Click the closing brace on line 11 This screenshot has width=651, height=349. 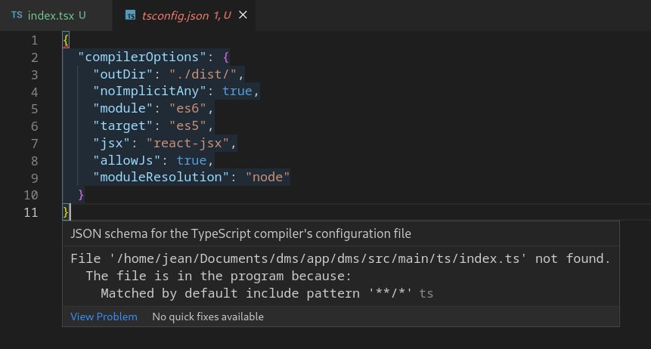coord(67,213)
